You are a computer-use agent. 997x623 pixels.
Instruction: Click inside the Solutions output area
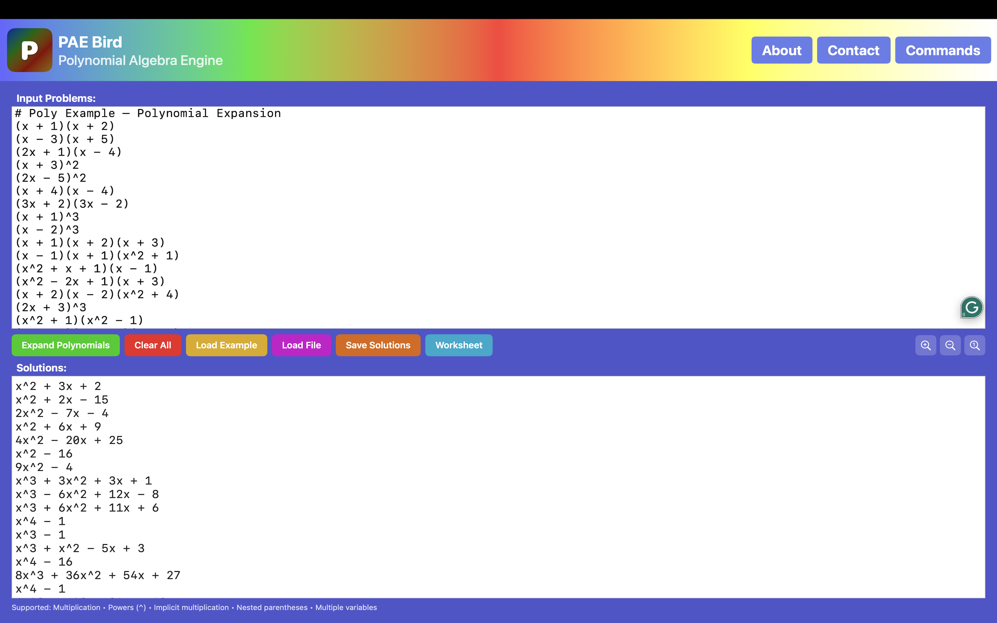(498, 487)
